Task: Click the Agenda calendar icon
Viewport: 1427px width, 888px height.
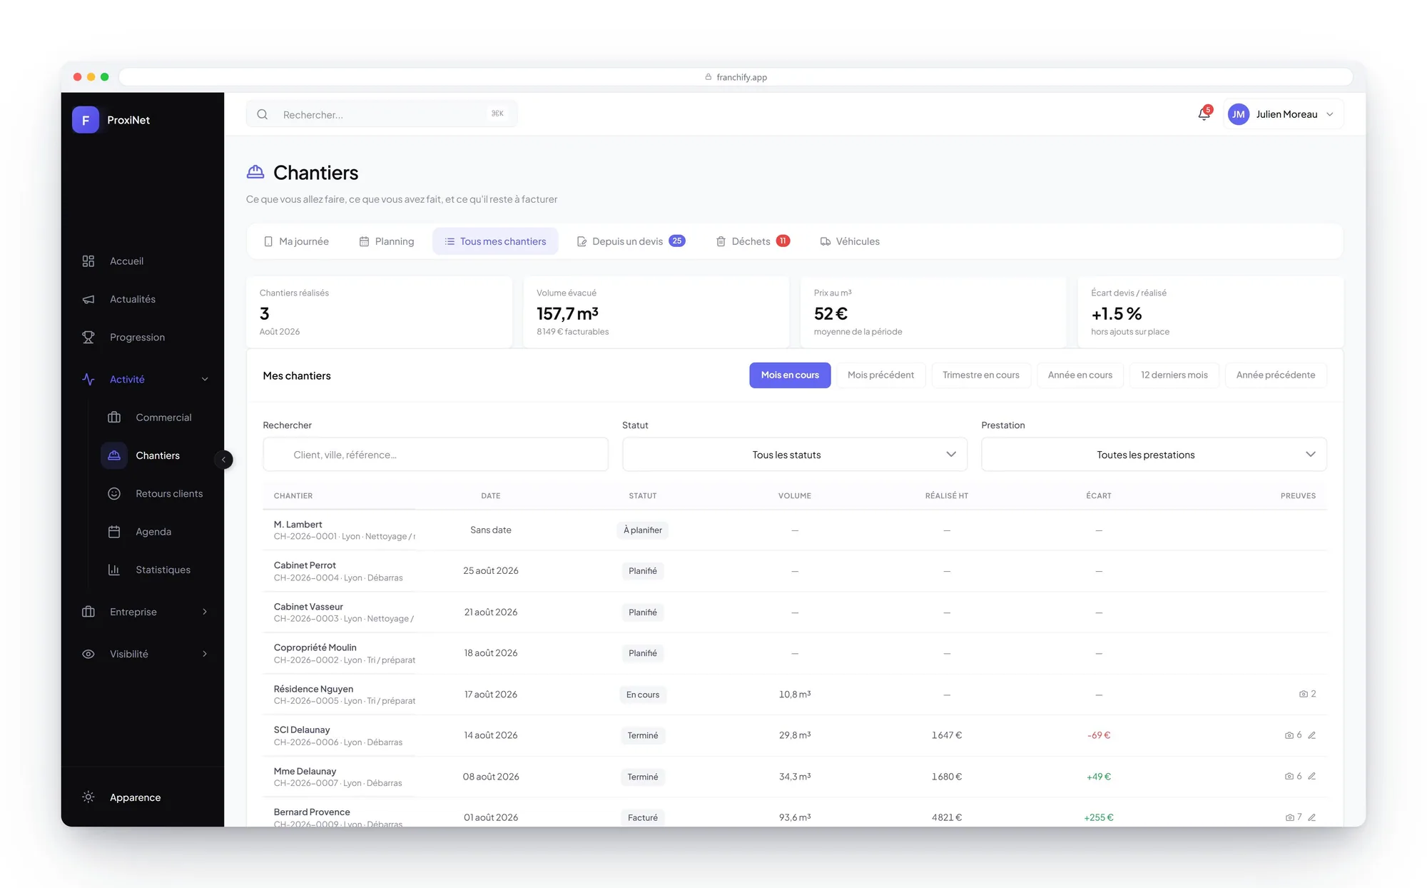Action: click(x=114, y=532)
